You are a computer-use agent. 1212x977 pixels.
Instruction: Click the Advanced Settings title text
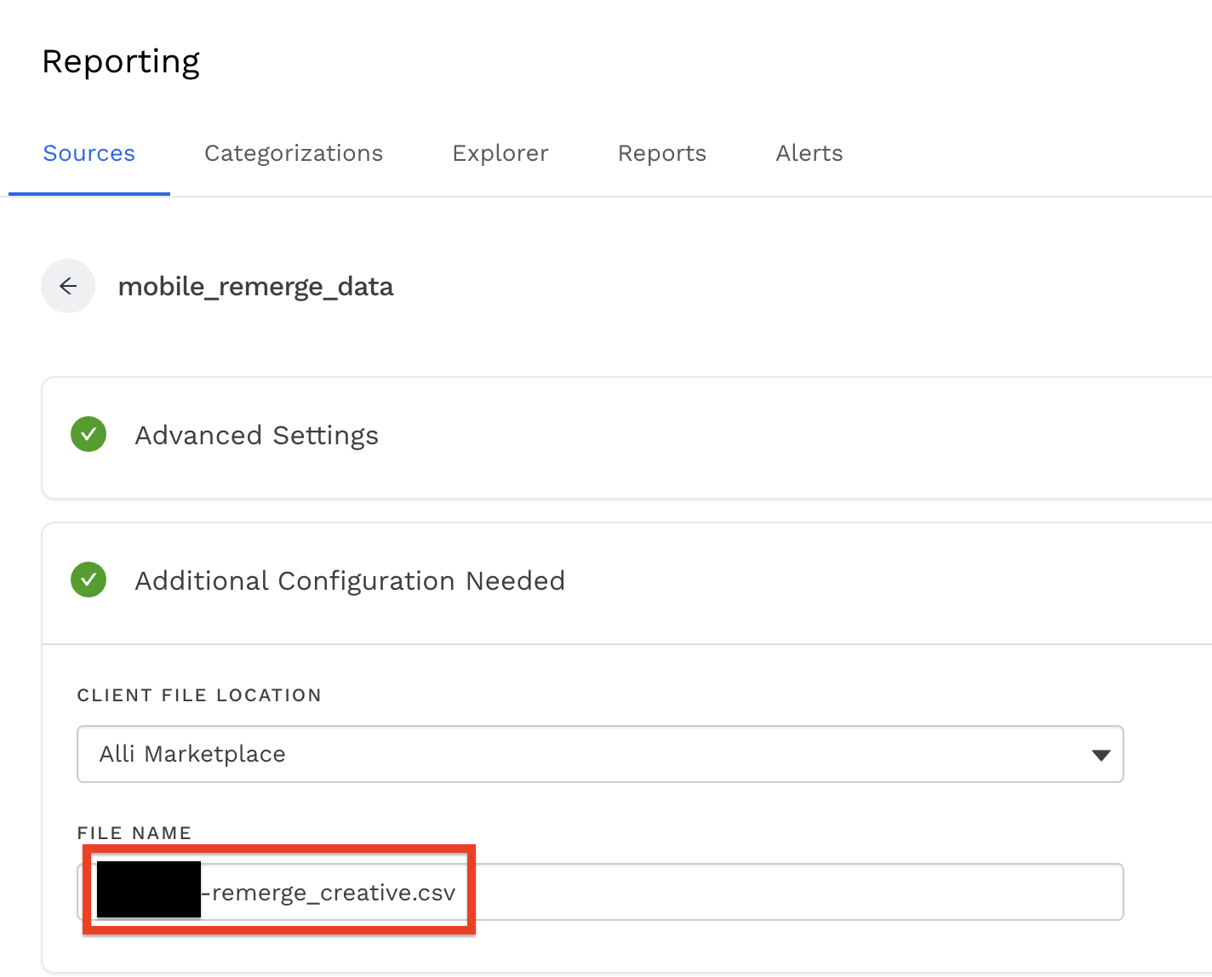(256, 436)
